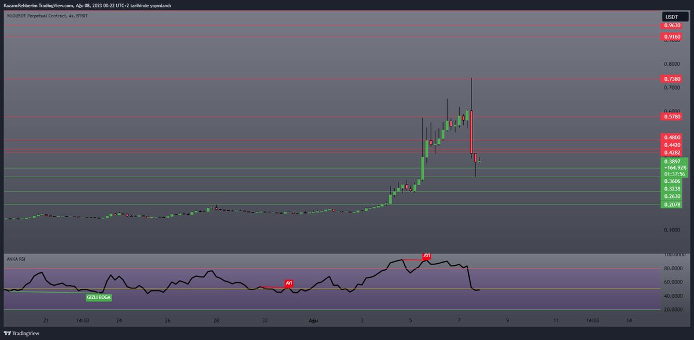Click the 0.2078 green support label

coord(673,204)
